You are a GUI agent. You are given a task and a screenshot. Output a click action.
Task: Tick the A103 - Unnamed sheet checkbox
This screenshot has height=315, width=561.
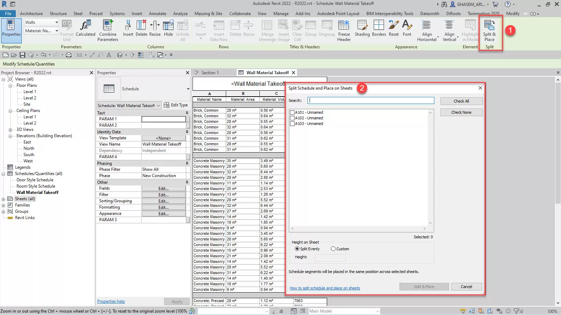click(292, 124)
